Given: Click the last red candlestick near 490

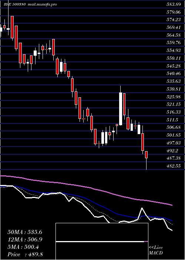Looking at the screenshot, I should [146, 155].
